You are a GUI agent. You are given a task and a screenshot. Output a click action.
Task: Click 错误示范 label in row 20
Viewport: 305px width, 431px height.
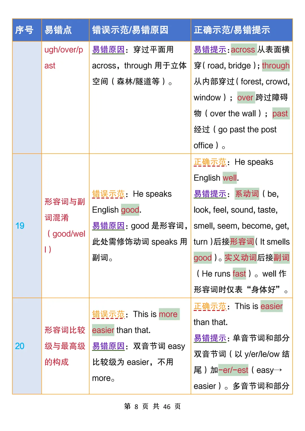[108, 314]
